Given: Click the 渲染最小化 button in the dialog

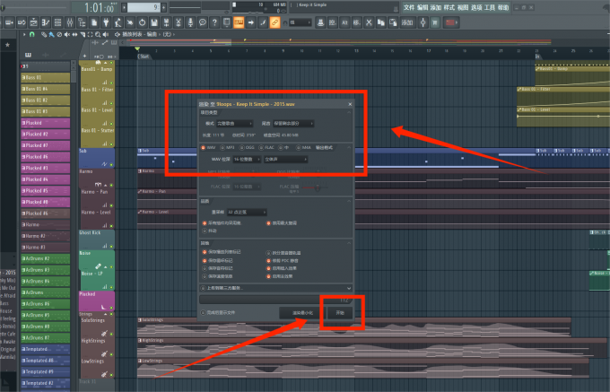Looking at the screenshot, I should point(300,312).
